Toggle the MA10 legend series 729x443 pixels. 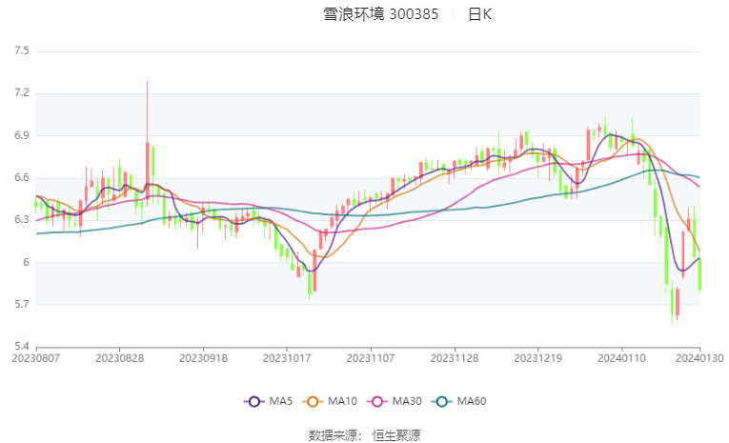click(x=330, y=401)
